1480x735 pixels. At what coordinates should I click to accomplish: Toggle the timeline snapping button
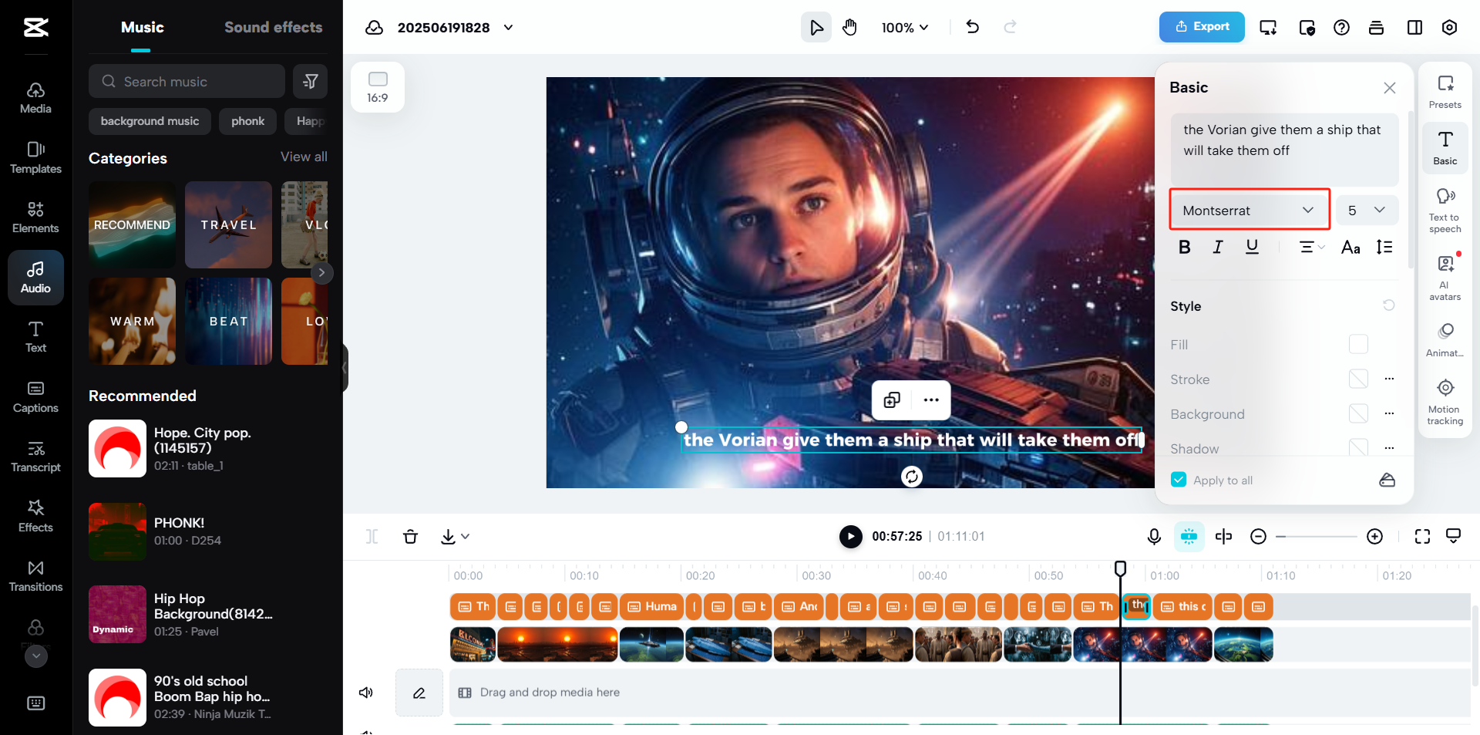pos(1189,537)
